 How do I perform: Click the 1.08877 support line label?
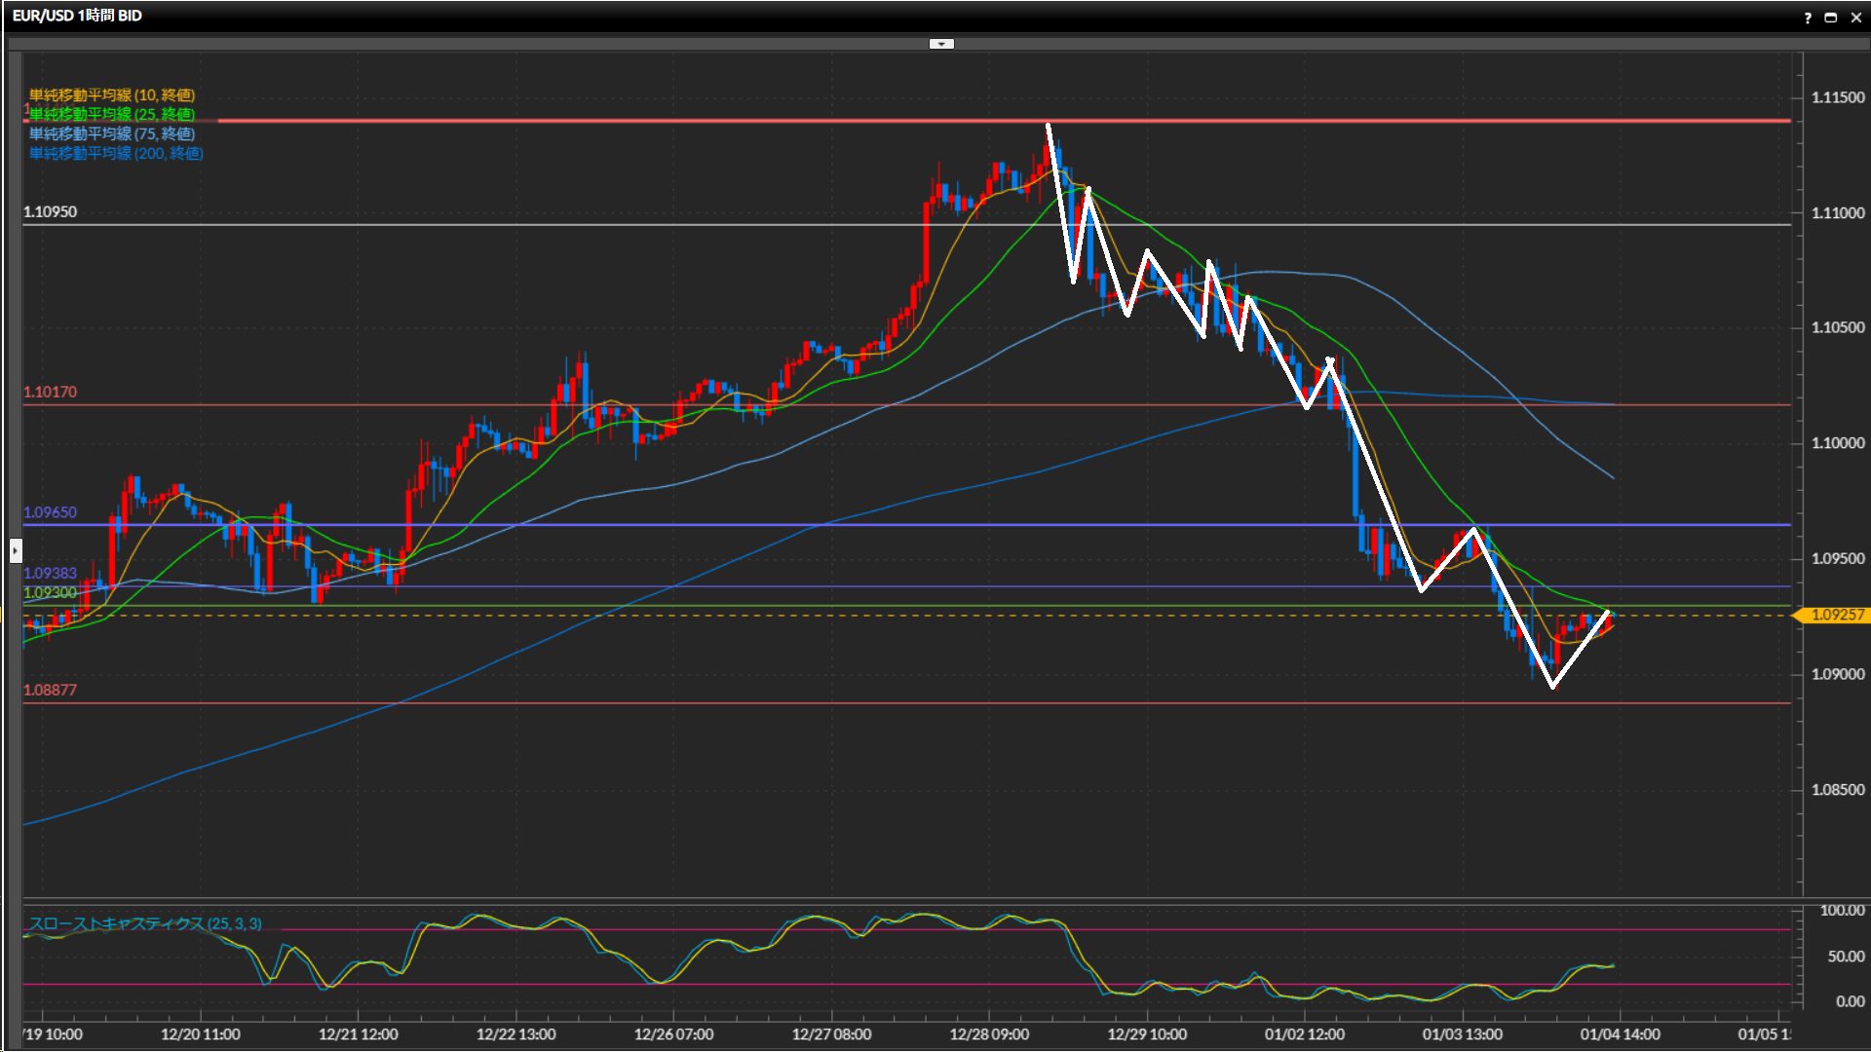[50, 690]
